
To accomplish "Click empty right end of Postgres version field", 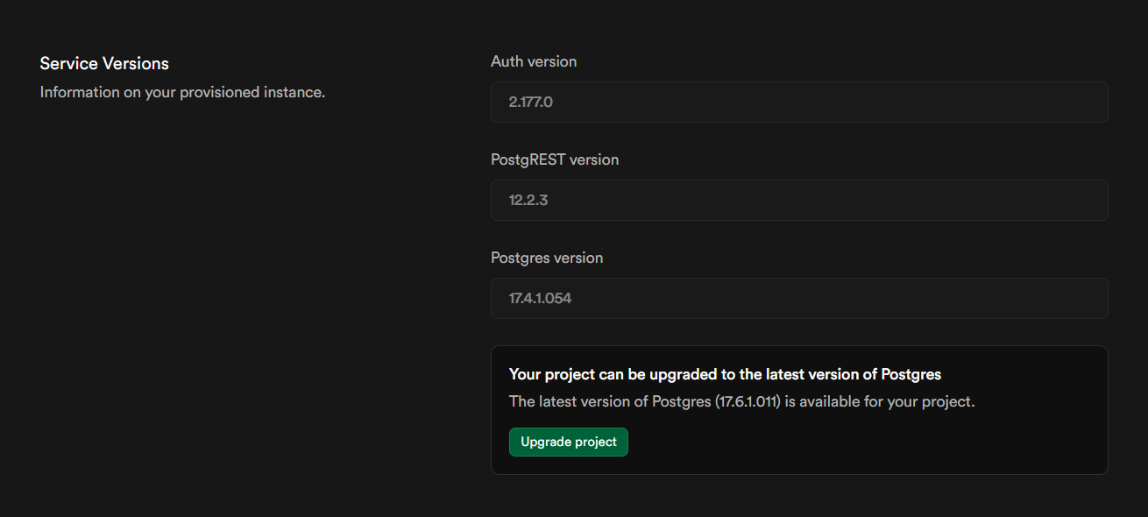I will coord(1052,299).
